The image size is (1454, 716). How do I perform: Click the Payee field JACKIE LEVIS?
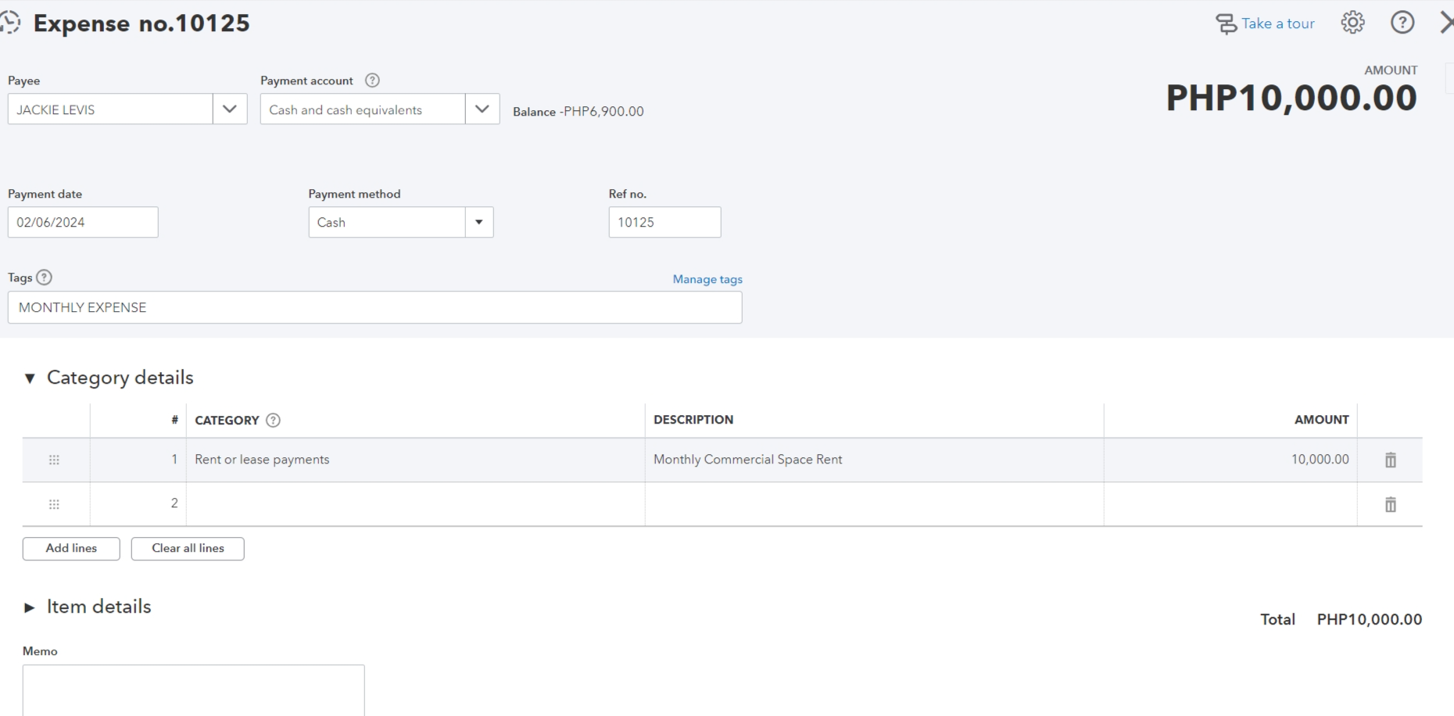click(110, 109)
